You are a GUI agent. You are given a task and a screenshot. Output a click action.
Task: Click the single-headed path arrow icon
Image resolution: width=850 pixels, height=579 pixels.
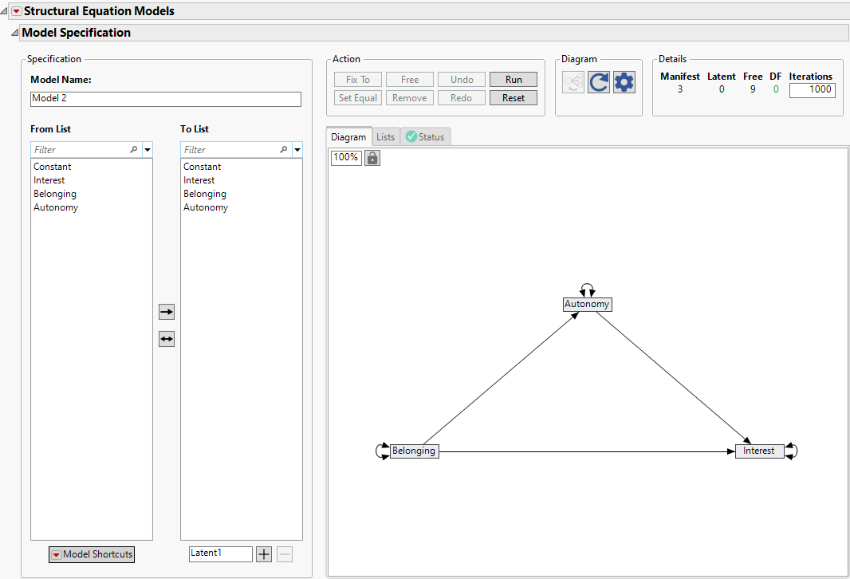coord(166,311)
